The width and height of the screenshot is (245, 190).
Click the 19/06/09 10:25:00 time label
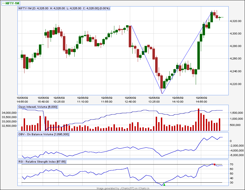pyautogui.click(x=59, y=100)
